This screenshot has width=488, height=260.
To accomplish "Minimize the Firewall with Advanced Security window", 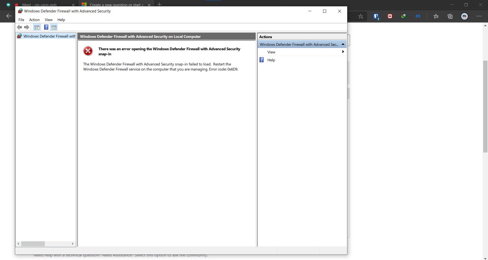I will (x=310, y=11).
